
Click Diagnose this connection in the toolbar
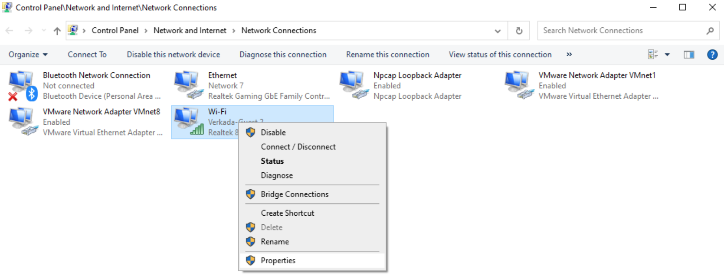click(283, 55)
